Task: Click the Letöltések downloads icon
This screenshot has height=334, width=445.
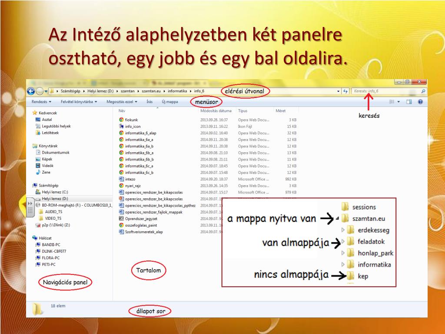Action: click(38, 133)
